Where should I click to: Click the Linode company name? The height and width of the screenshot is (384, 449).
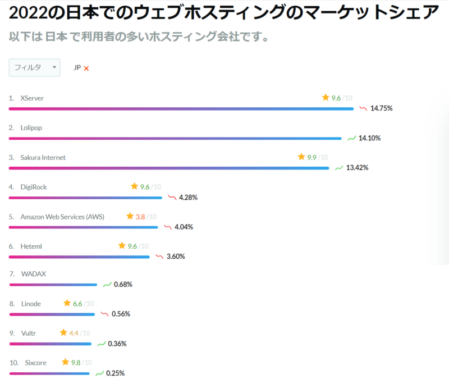(x=31, y=303)
